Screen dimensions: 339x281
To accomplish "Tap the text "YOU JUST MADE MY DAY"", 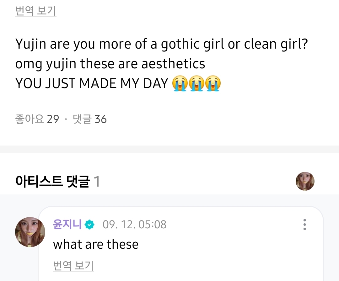I will pos(92,84).
